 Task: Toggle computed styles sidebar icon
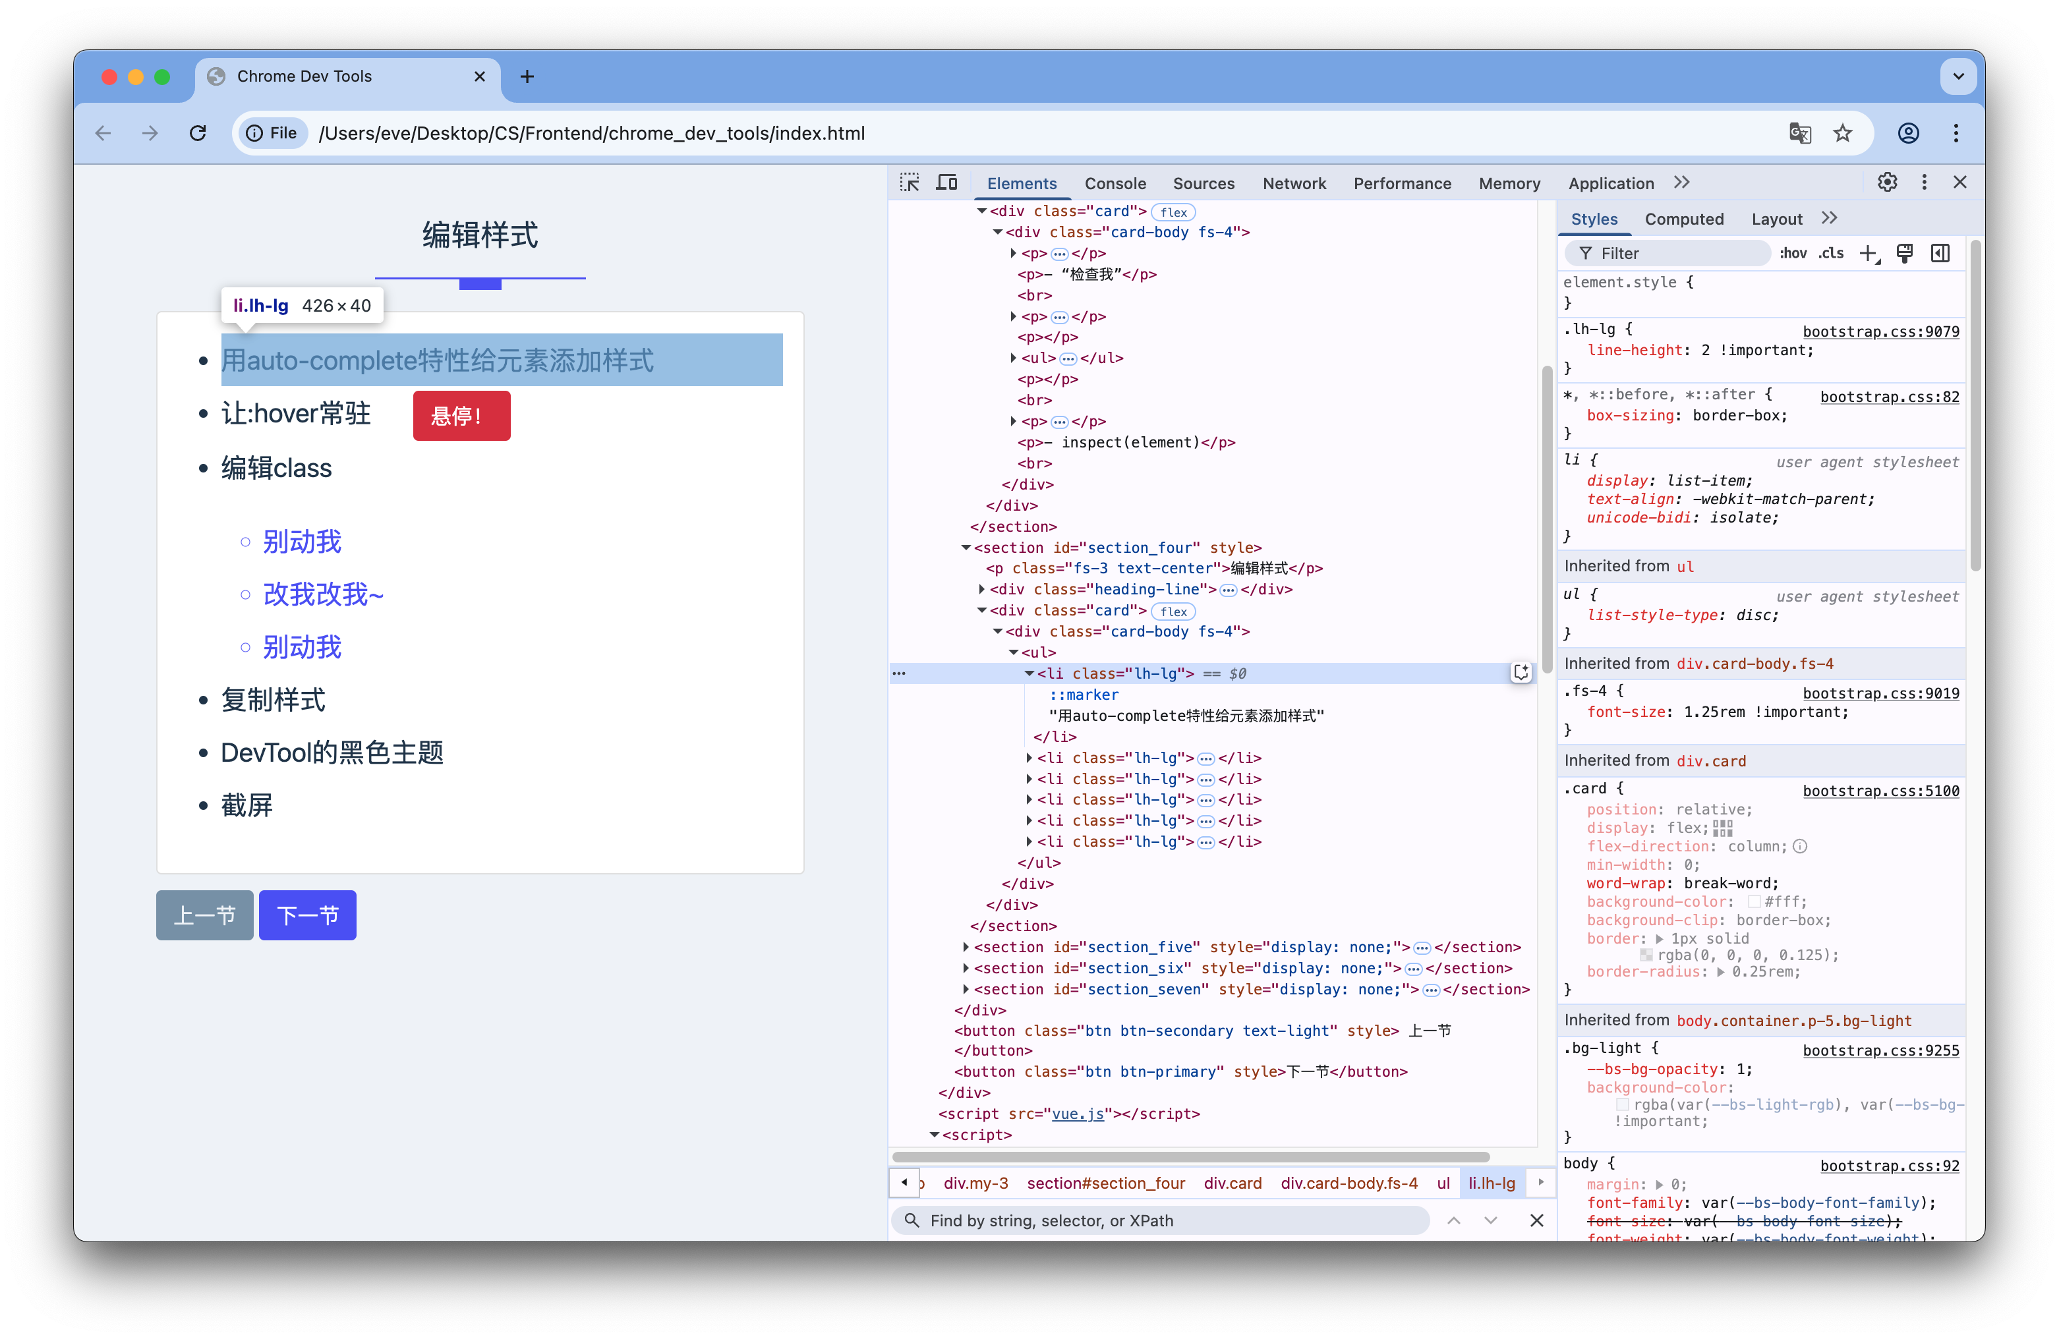coord(1940,254)
